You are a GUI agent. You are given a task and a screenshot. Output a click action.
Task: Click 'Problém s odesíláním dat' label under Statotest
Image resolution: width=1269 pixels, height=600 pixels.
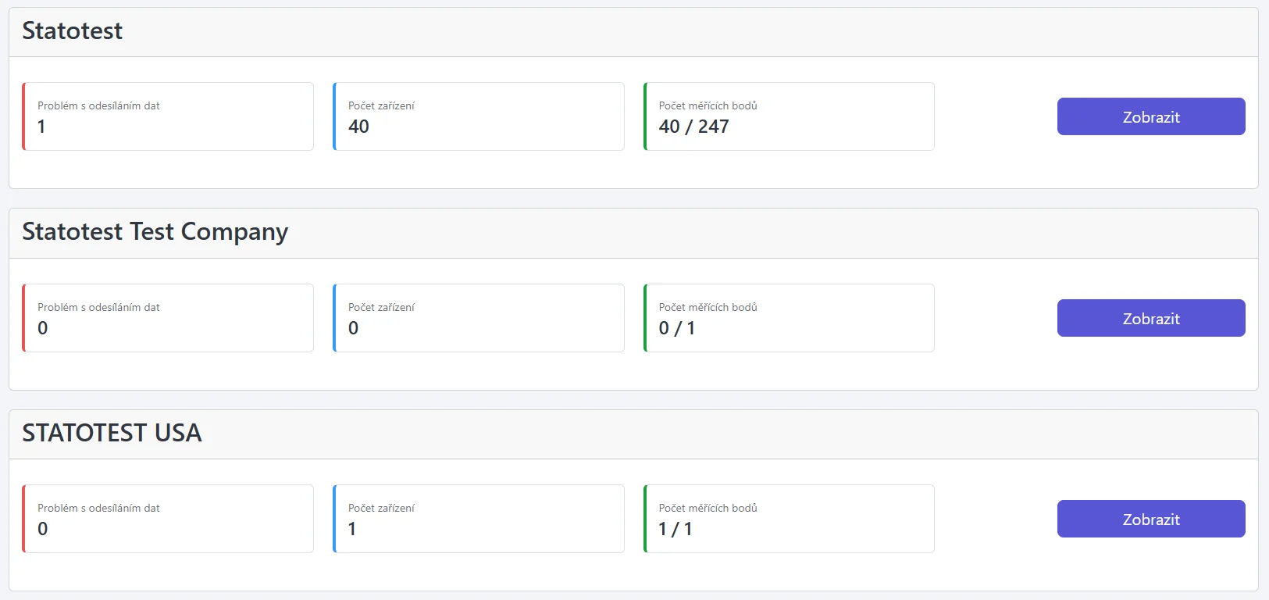pyautogui.click(x=98, y=105)
